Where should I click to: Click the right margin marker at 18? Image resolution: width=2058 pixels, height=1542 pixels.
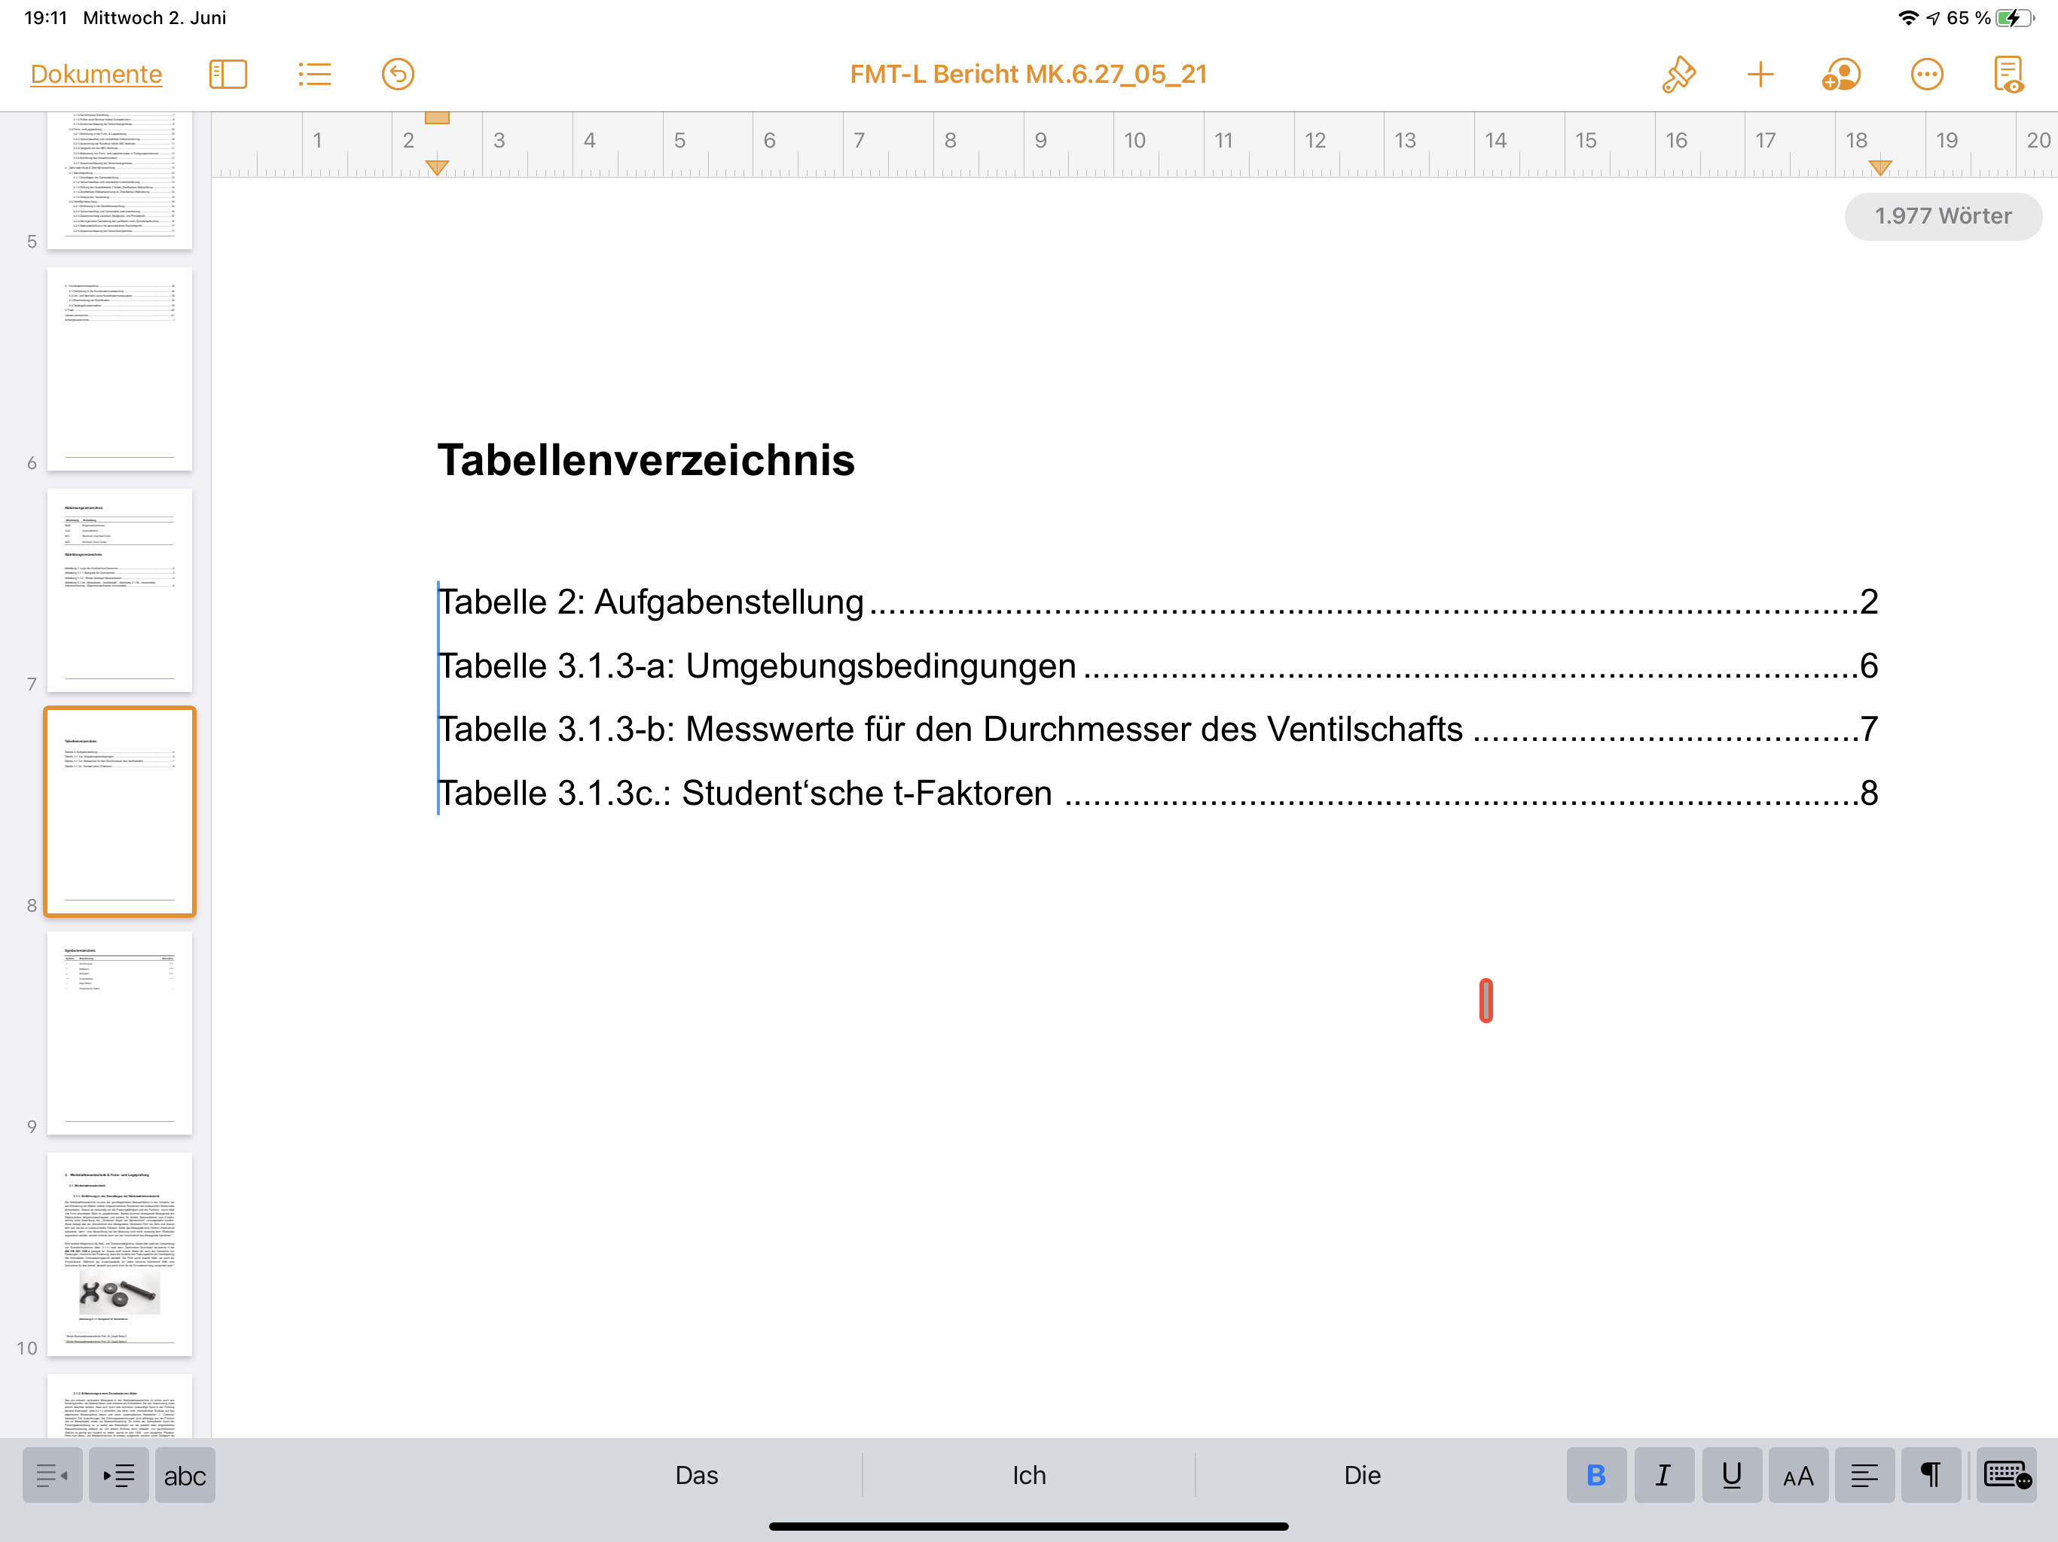pos(1879,167)
